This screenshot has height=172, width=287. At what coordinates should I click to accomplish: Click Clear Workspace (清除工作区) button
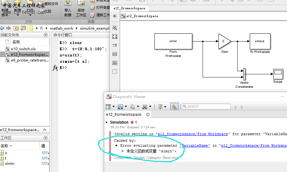point(100,15)
